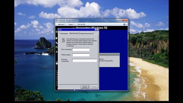Open the Управление доступом tab

86,33
